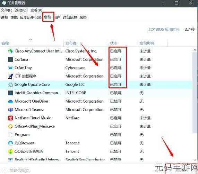
Task: Open the 选项(O) menu
Action: click(21, 10)
